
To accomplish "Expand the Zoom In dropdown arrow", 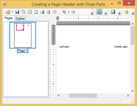I will coord(68,12).
